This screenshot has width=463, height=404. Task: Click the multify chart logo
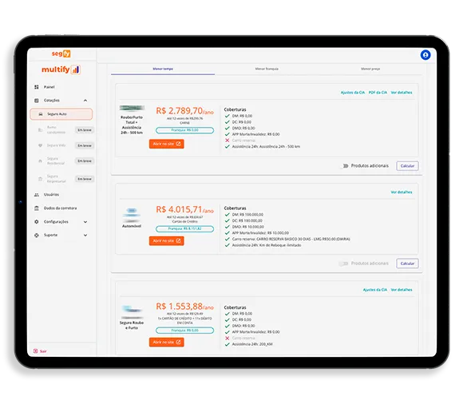[76, 69]
